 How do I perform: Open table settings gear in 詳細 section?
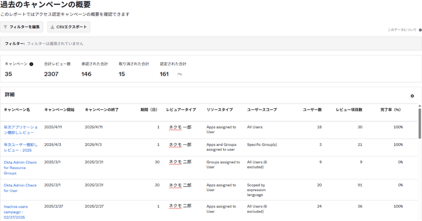pos(412,96)
